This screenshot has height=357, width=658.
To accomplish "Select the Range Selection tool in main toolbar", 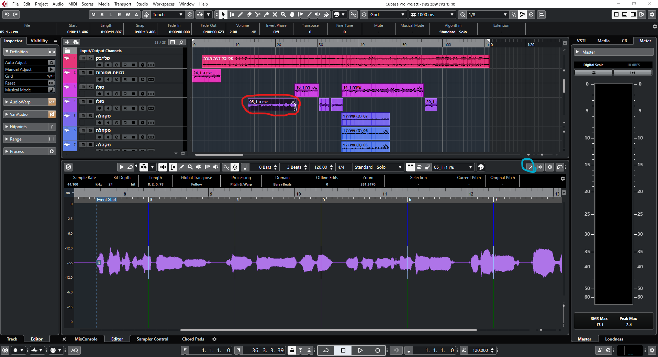I will click(x=232, y=14).
